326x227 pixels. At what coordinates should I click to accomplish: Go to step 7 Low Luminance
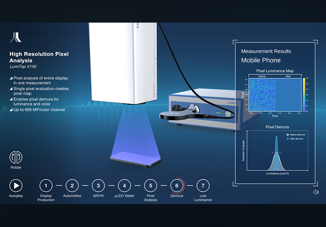203,186
